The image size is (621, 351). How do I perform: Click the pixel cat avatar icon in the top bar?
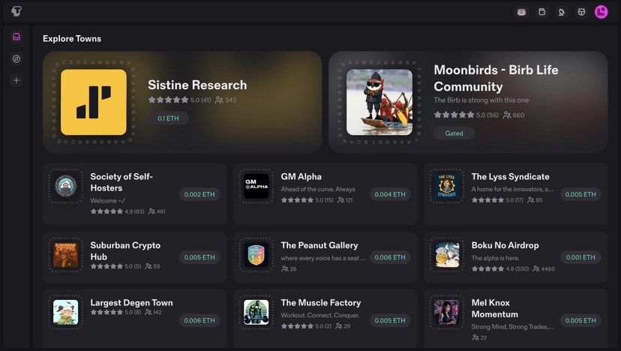(x=521, y=12)
